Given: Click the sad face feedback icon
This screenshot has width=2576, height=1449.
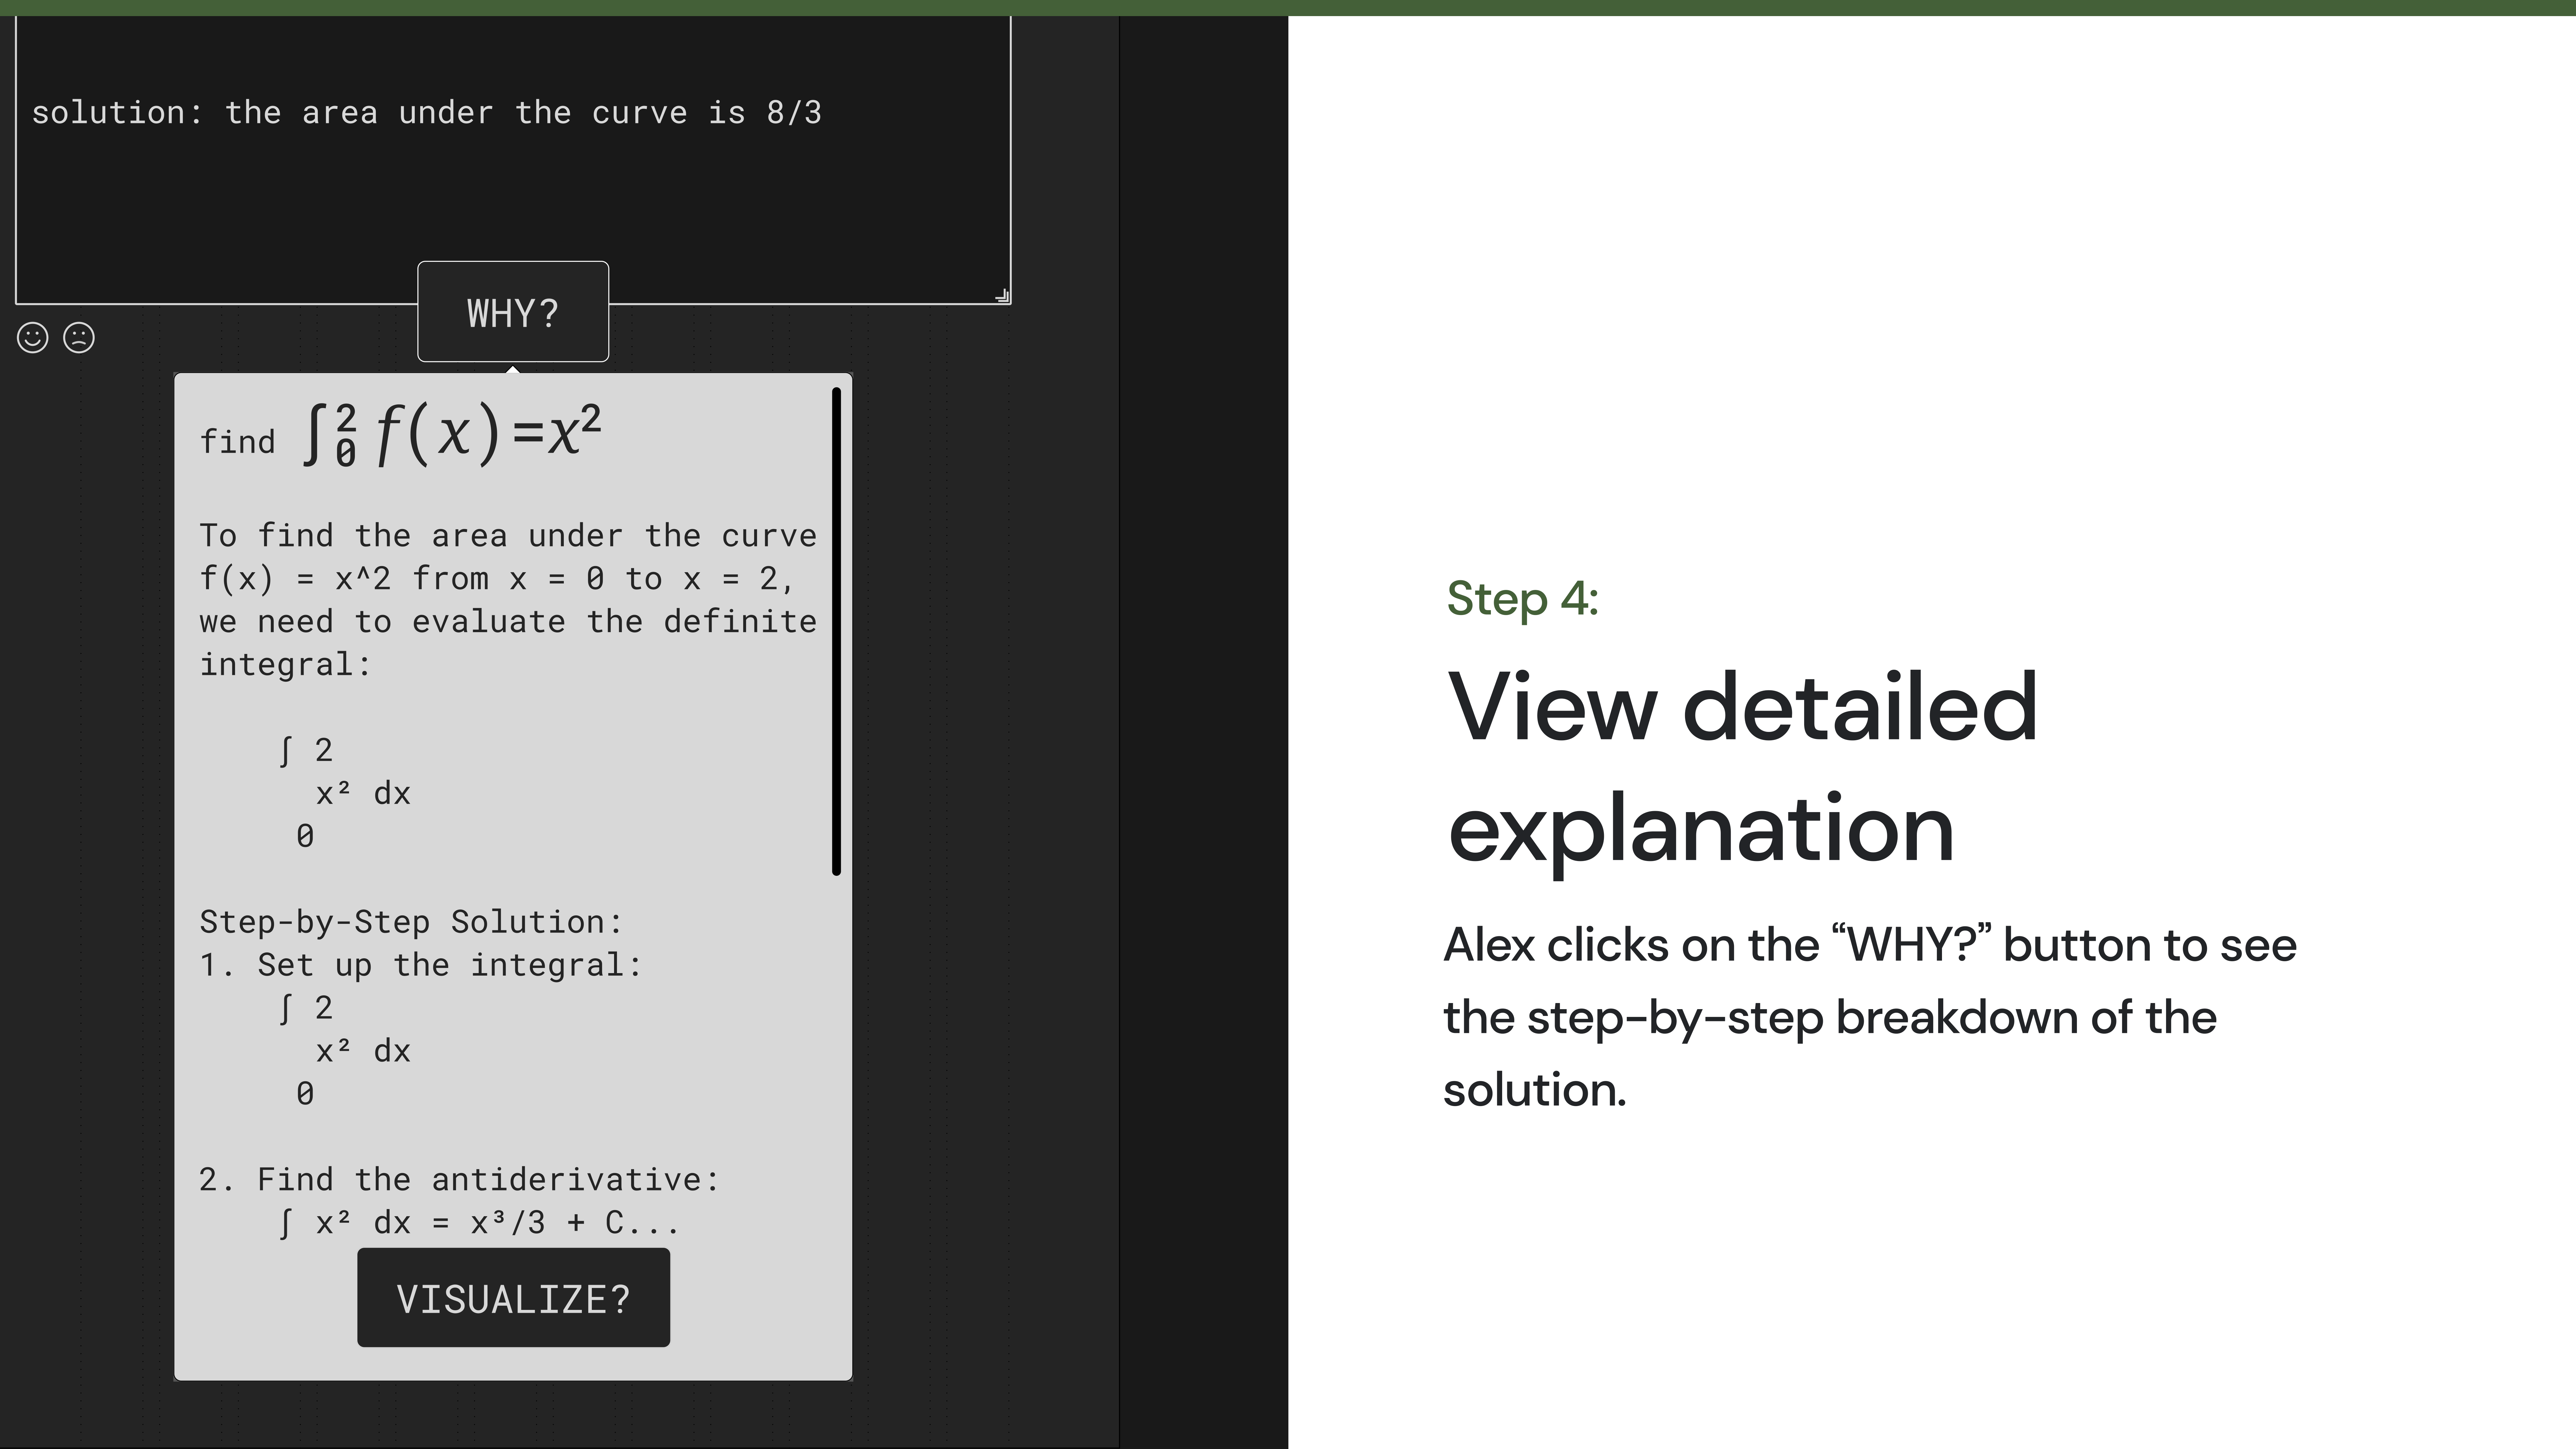Looking at the screenshot, I should coord(79,338).
